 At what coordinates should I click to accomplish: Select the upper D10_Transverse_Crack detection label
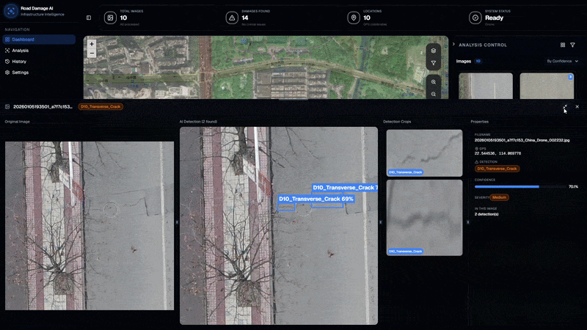[x=344, y=188]
